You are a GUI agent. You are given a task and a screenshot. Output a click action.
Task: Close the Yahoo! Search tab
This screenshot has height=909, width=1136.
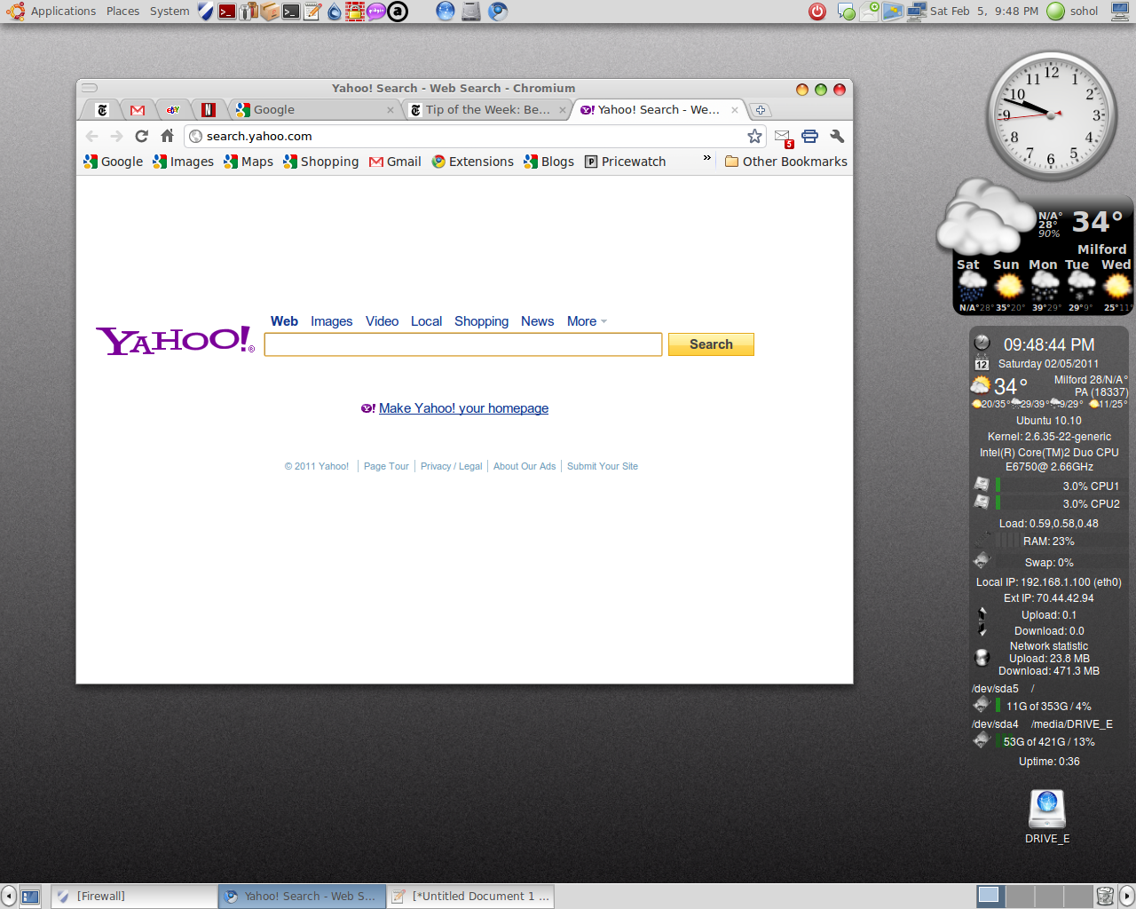tap(735, 110)
